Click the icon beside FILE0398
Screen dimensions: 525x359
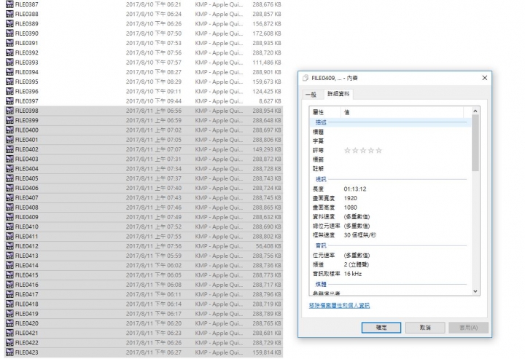[x=9, y=111]
